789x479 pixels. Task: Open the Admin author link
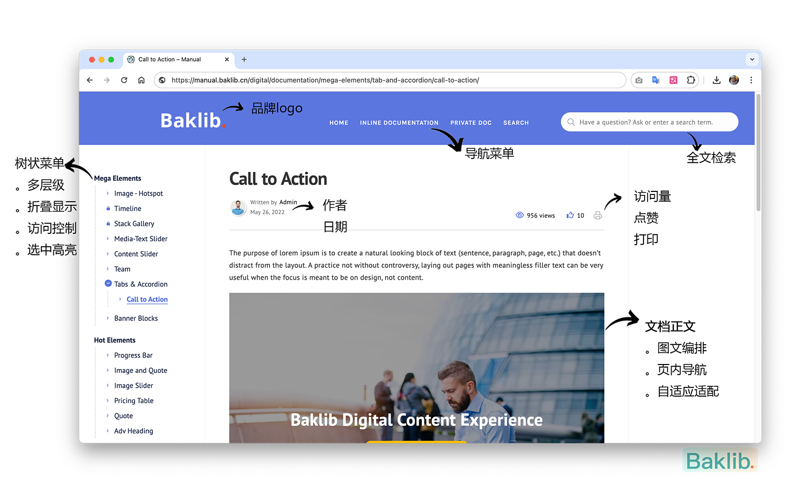pos(288,202)
